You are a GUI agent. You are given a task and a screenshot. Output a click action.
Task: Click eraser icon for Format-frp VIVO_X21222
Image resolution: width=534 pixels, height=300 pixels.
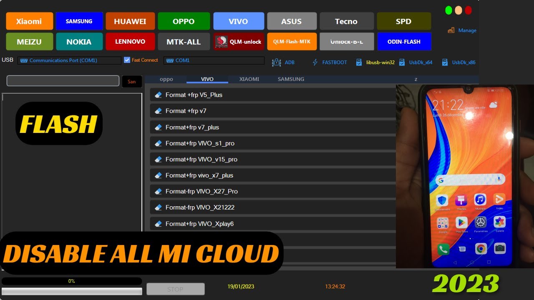click(158, 207)
